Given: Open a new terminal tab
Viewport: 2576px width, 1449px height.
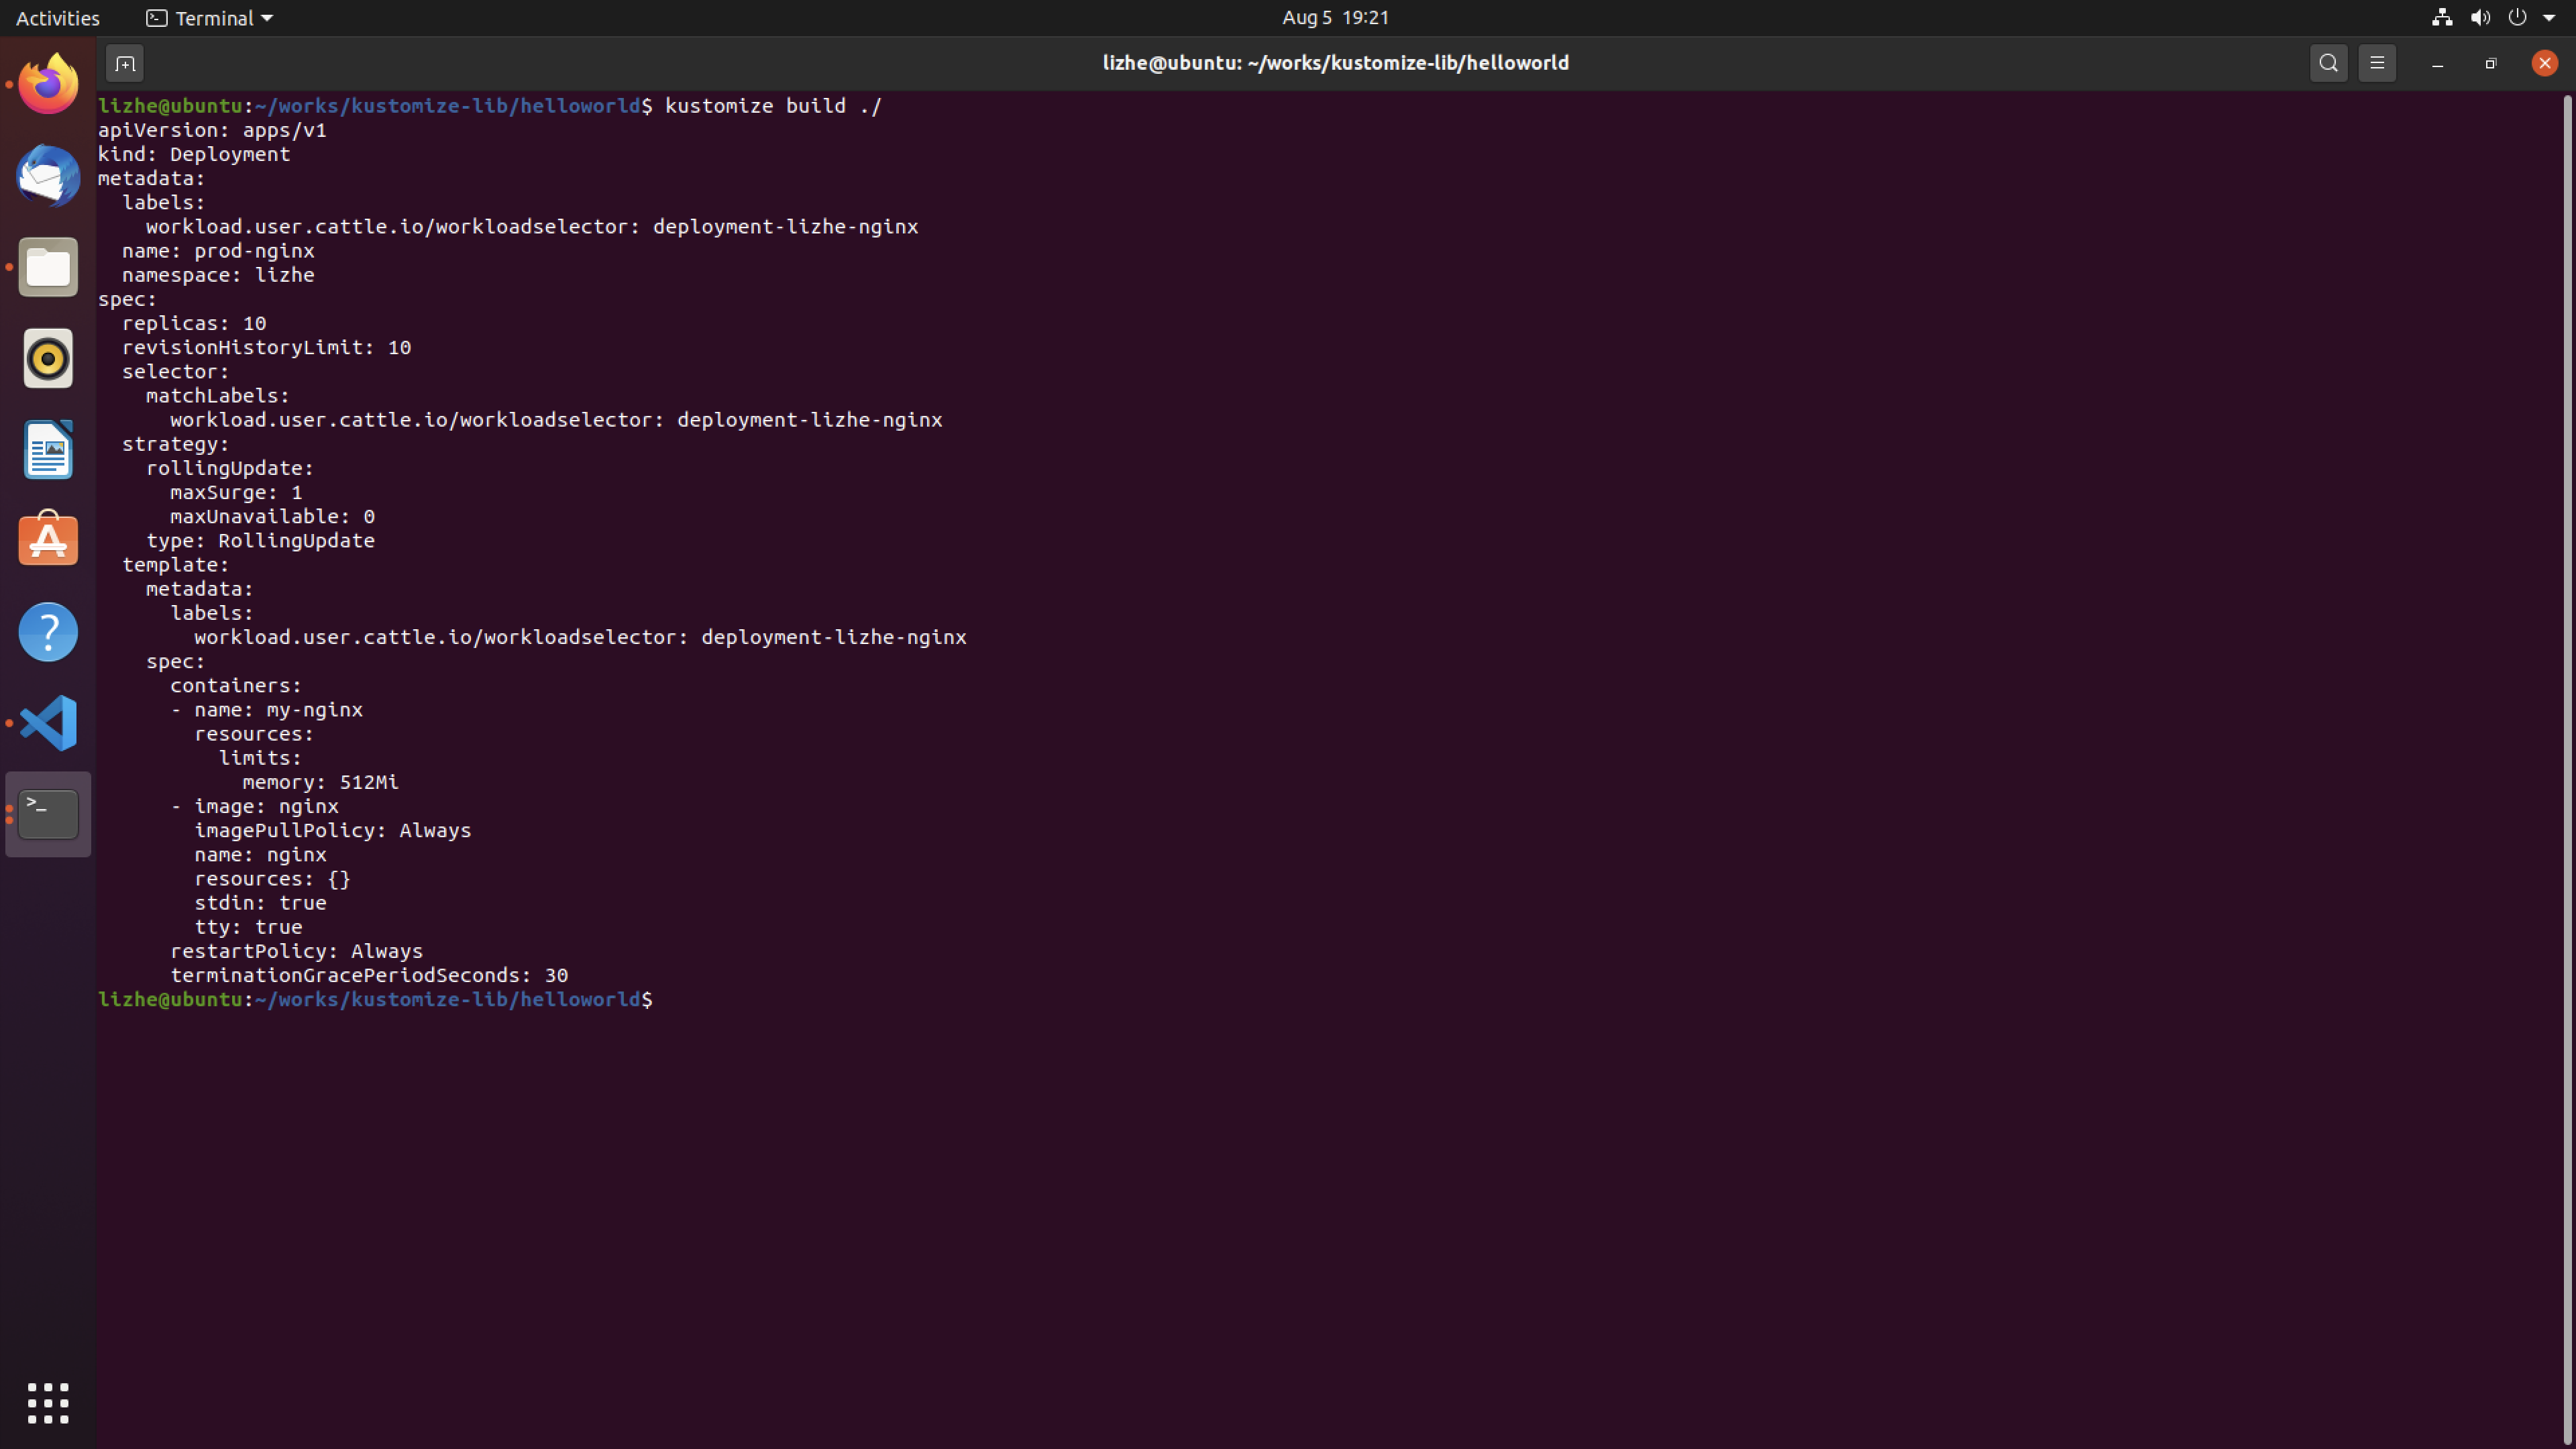Looking at the screenshot, I should tap(125, 64).
